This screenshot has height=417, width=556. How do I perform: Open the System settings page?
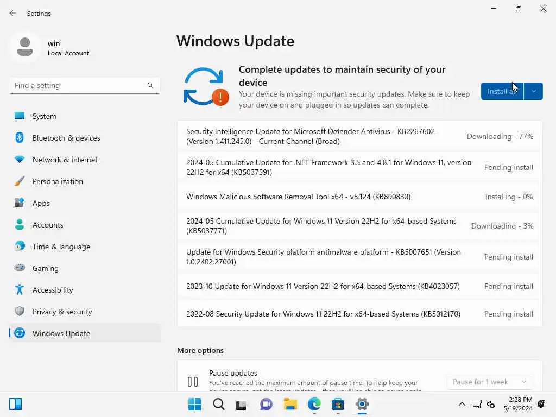pos(84,116)
